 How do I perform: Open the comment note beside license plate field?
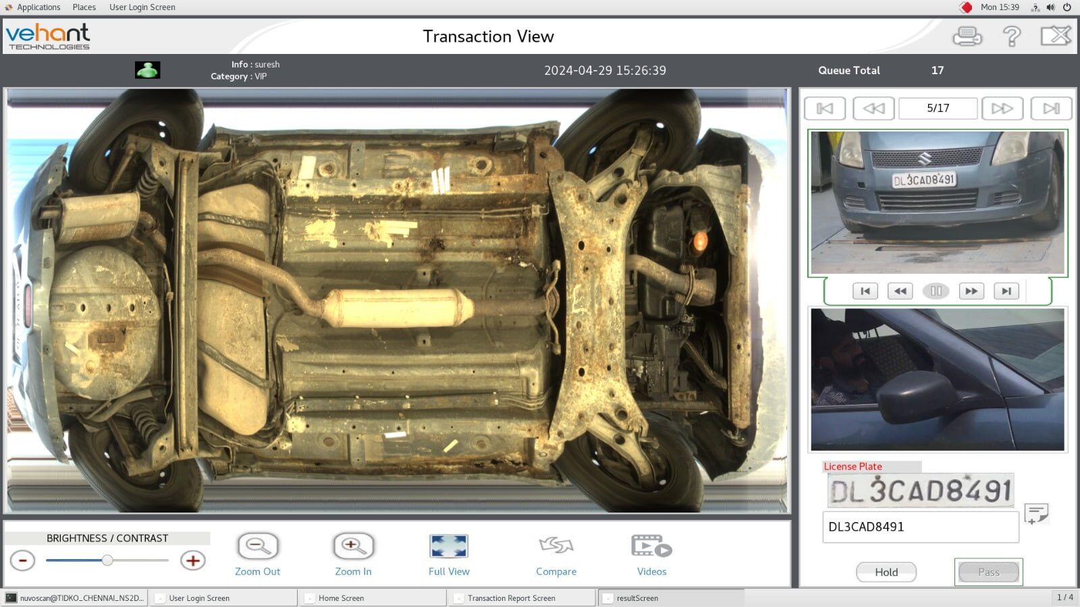(x=1035, y=516)
